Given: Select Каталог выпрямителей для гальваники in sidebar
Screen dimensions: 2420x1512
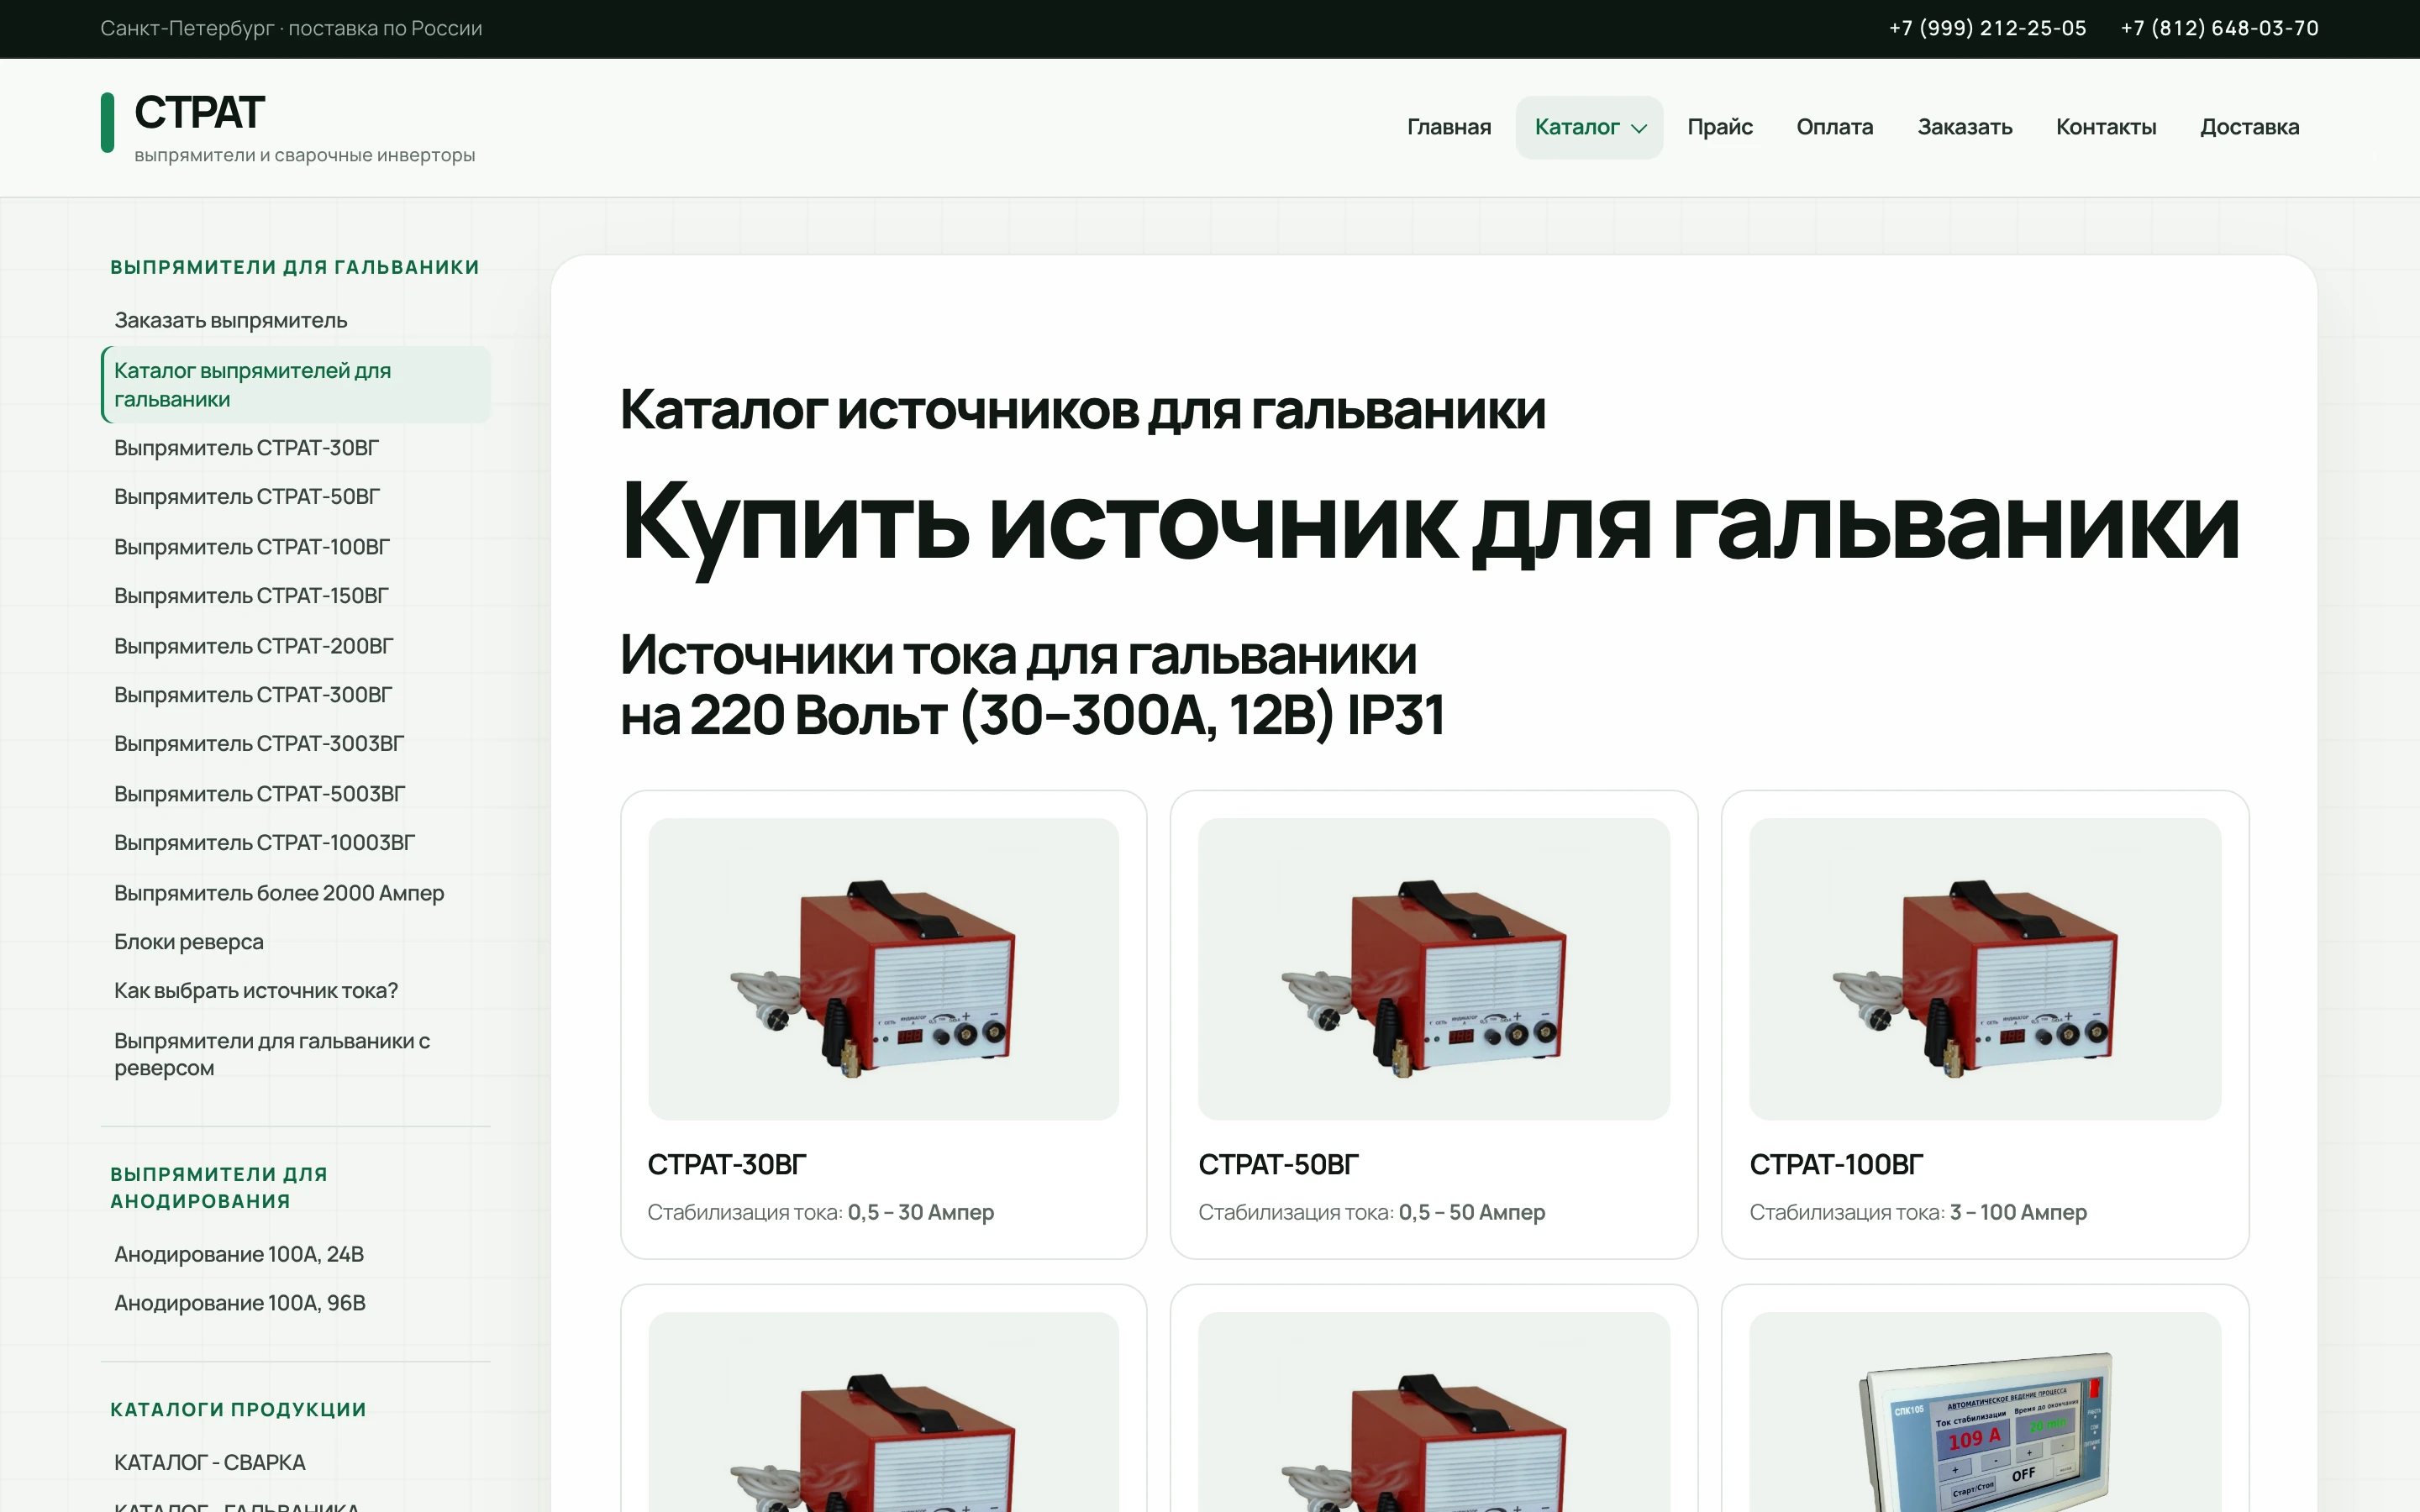Looking at the screenshot, I should [296, 385].
